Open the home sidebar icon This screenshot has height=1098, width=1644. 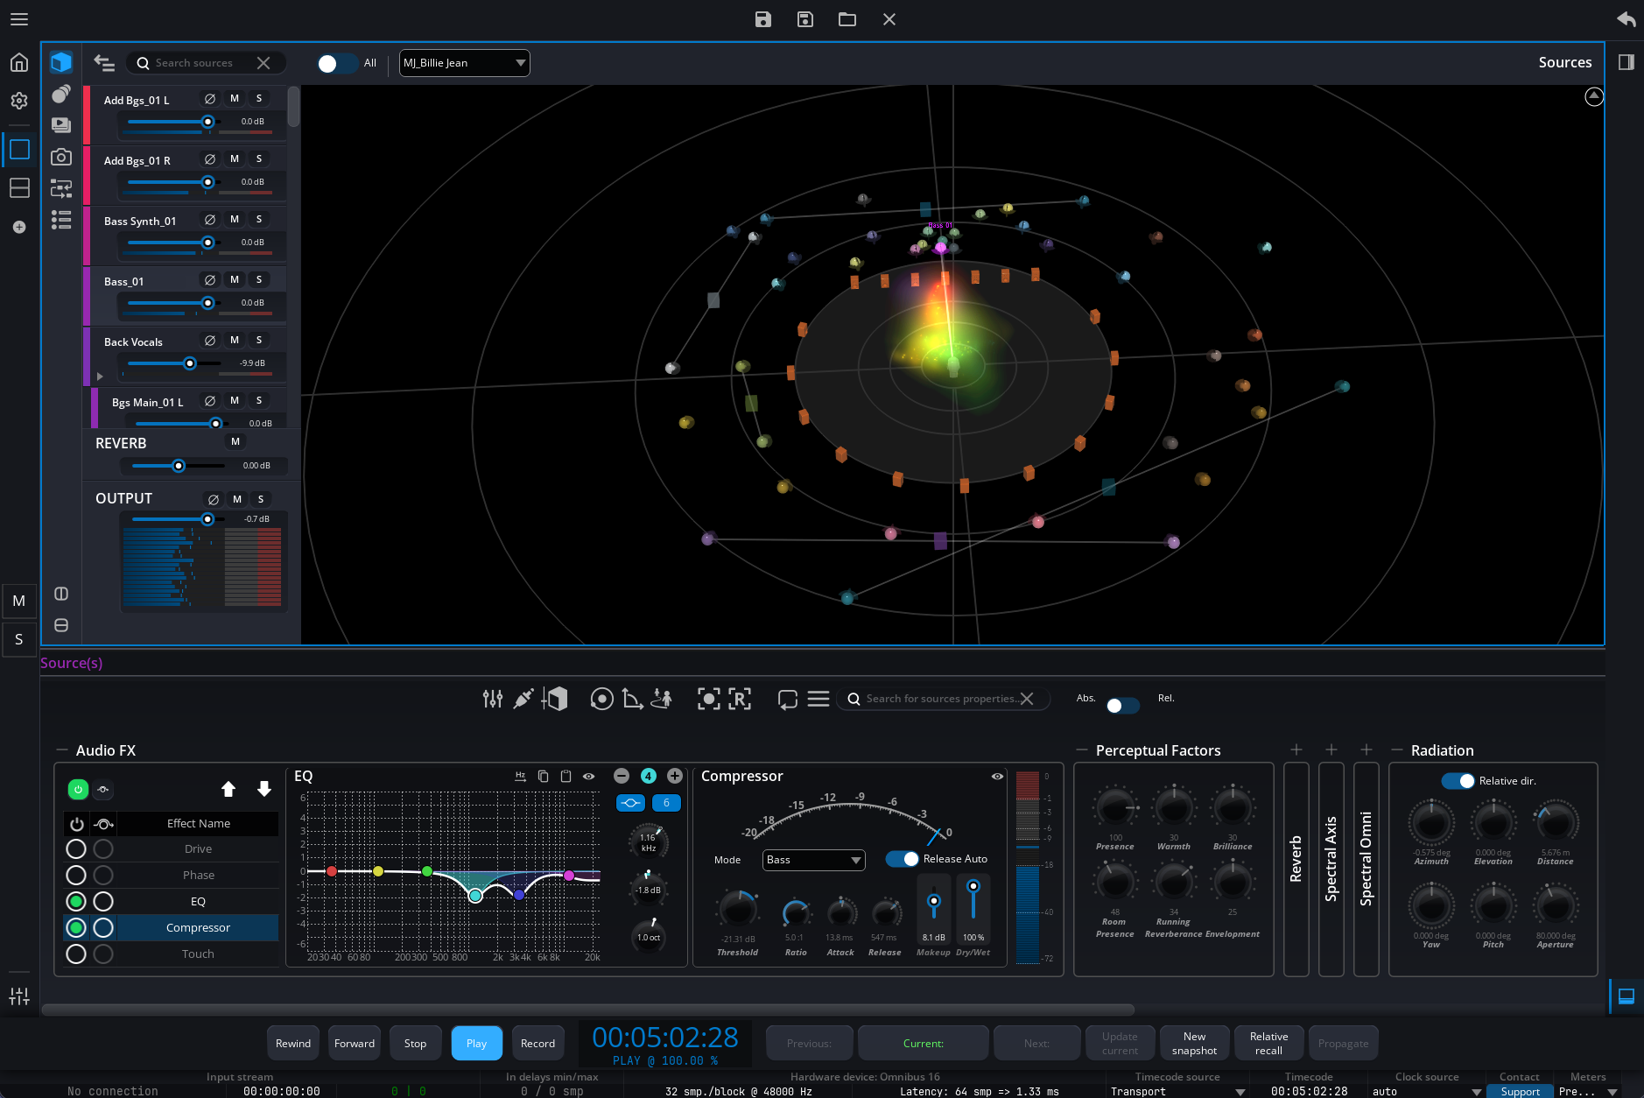(x=19, y=62)
